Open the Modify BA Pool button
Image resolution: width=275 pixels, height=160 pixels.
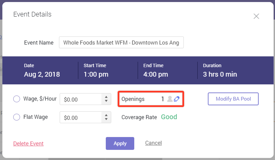[x=233, y=99]
